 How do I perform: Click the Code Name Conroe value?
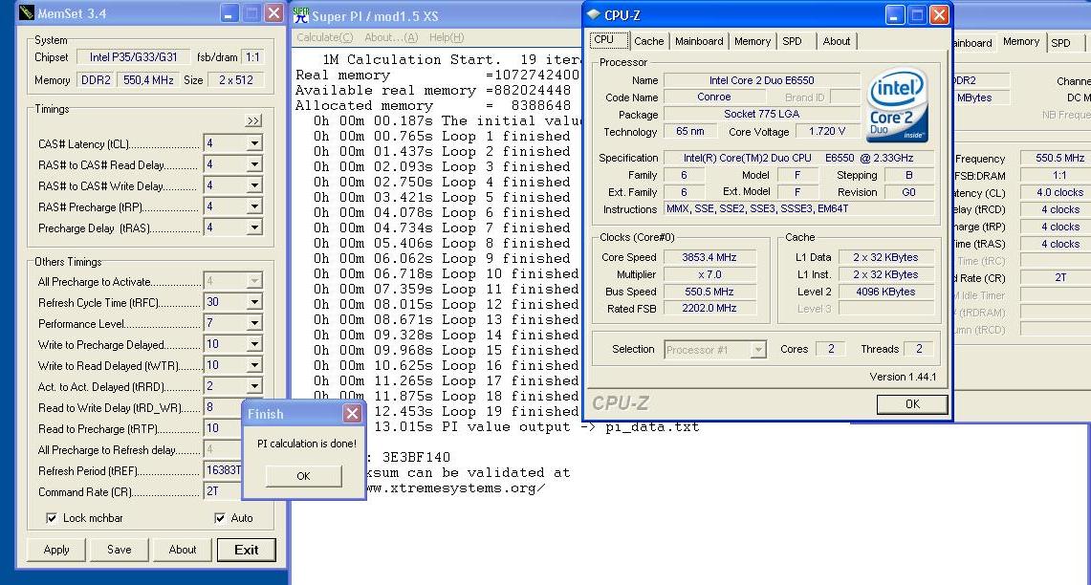714,97
